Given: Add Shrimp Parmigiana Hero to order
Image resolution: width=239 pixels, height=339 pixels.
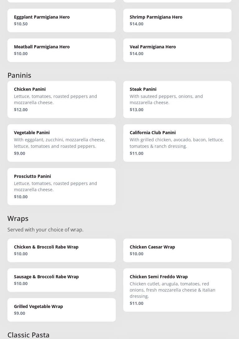Looking at the screenshot, I should click(177, 20).
